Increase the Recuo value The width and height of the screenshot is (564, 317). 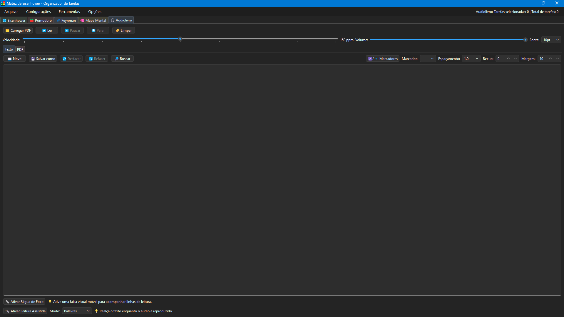coord(508,59)
